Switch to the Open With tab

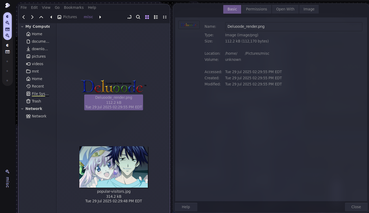(x=285, y=9)
